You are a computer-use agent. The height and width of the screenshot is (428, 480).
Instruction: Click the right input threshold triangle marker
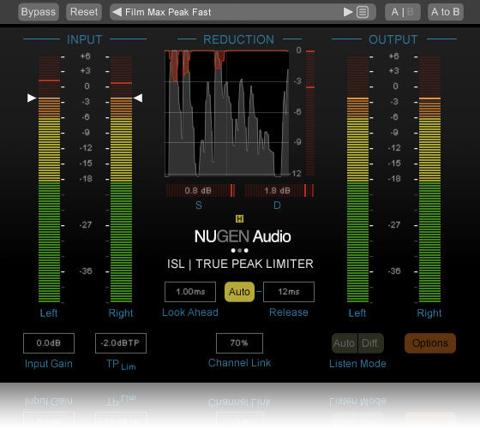tap(138, 98)
